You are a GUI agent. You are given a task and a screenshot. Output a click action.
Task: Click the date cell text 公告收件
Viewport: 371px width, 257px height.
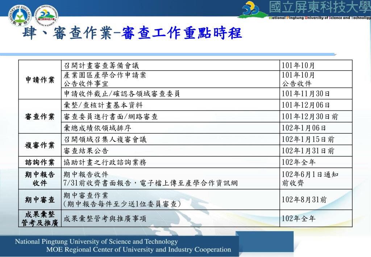(297, 84)
